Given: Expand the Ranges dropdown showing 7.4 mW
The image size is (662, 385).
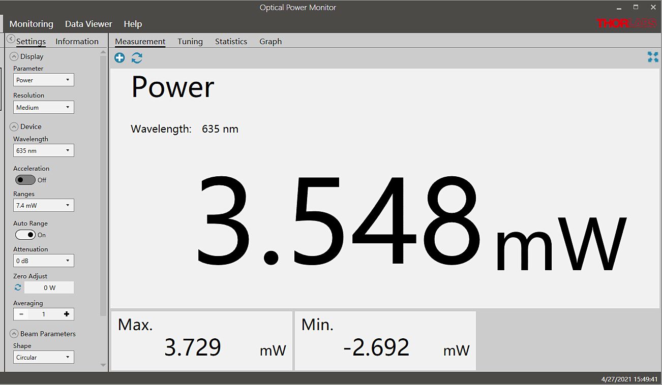Looking at the screenshot, I should 44,205.
